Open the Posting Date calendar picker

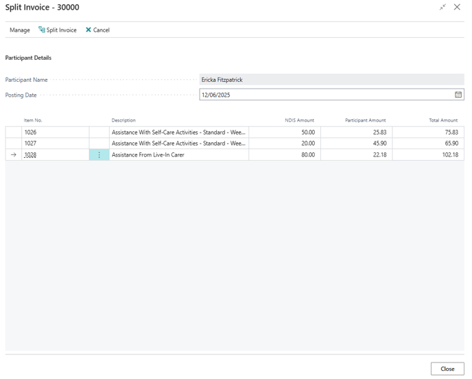point(458,95)
